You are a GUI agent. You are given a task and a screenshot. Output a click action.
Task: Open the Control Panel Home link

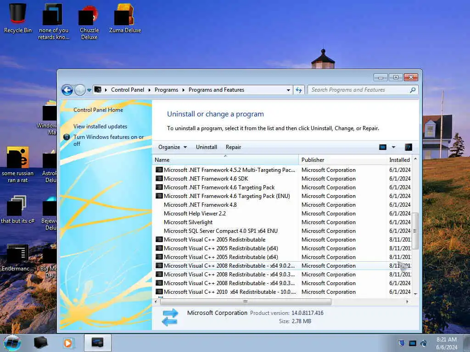(x=98, y=110)
